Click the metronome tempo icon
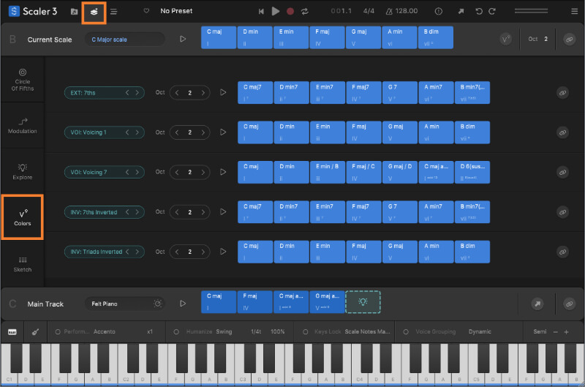The width and height of the screenshot is (585, 387). (389, 11)
